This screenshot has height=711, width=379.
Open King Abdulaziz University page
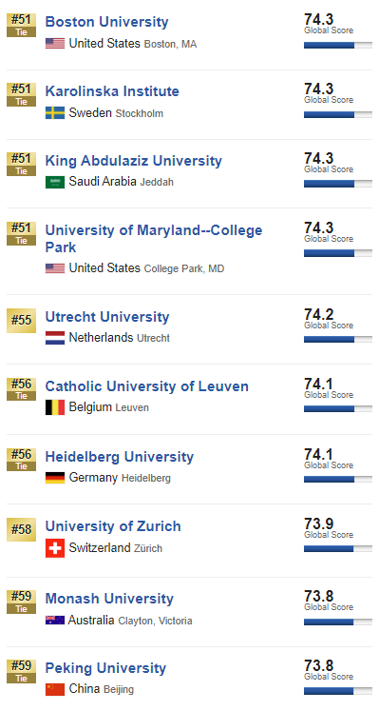coord(133,161)
